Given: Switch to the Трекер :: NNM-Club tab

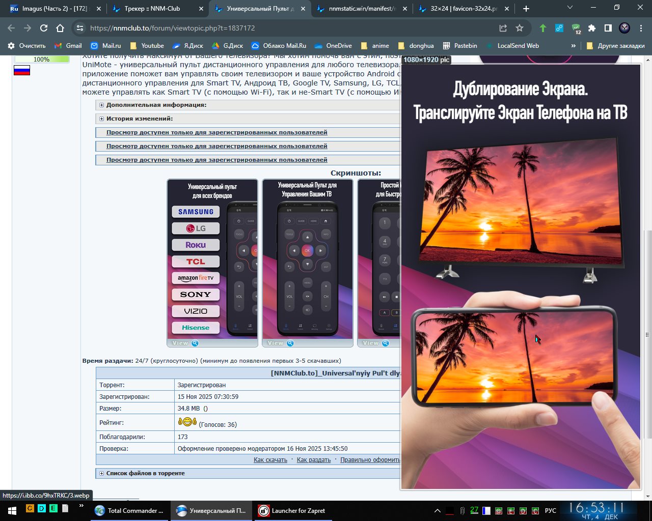Looking at the screenshot, I should pos(152,9).
